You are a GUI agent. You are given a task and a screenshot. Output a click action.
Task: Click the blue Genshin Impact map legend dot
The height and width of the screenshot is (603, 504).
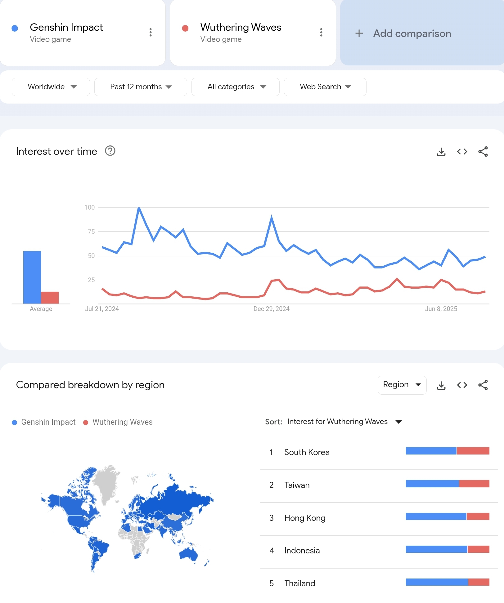[x=14, y=423]
